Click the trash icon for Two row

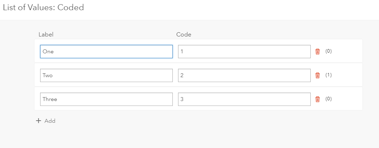[x=317, y=75]
